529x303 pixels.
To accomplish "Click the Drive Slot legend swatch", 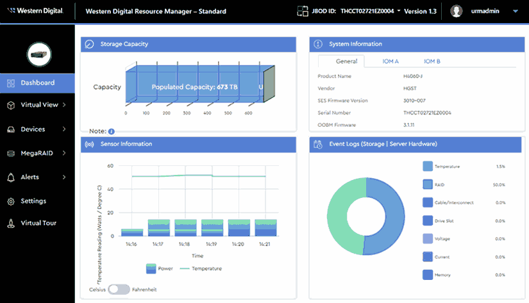I will [x=428, y=220].
